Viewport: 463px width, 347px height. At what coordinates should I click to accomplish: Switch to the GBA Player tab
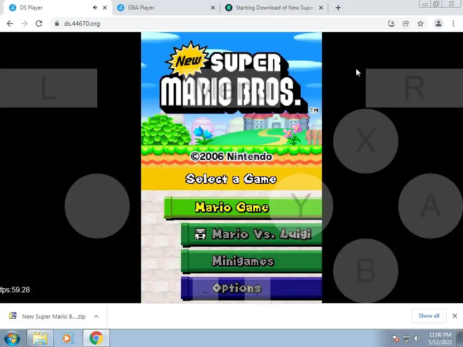point(166,8)
